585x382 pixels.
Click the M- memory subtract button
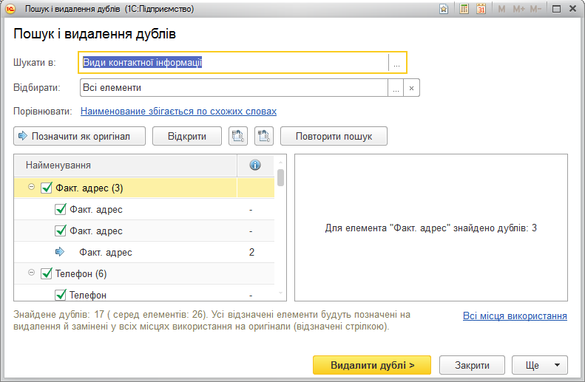[x=535, y=9]
